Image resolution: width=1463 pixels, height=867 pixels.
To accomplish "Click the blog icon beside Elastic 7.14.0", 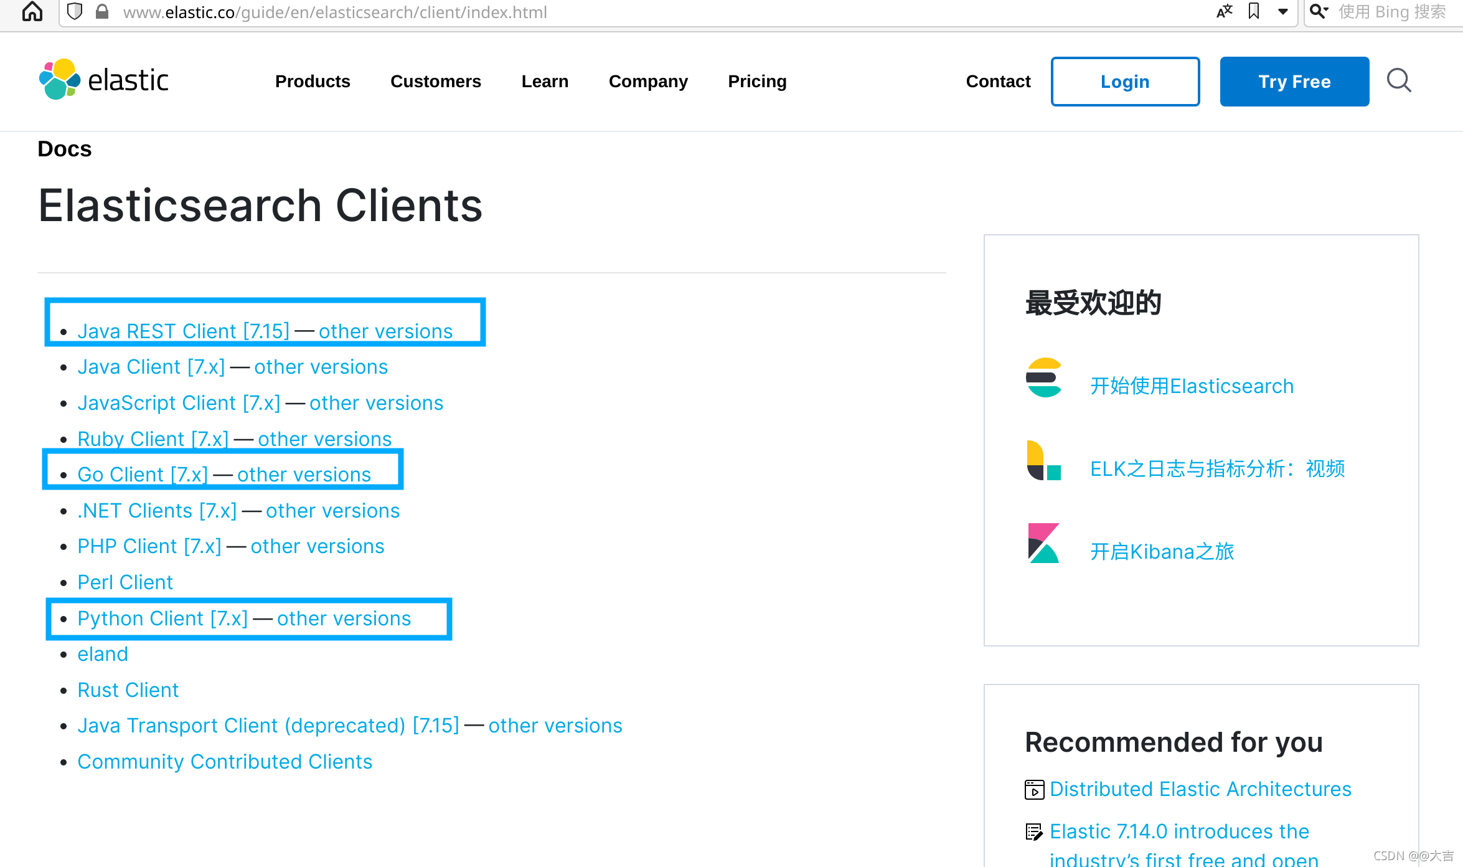I will click(1034, 831).
